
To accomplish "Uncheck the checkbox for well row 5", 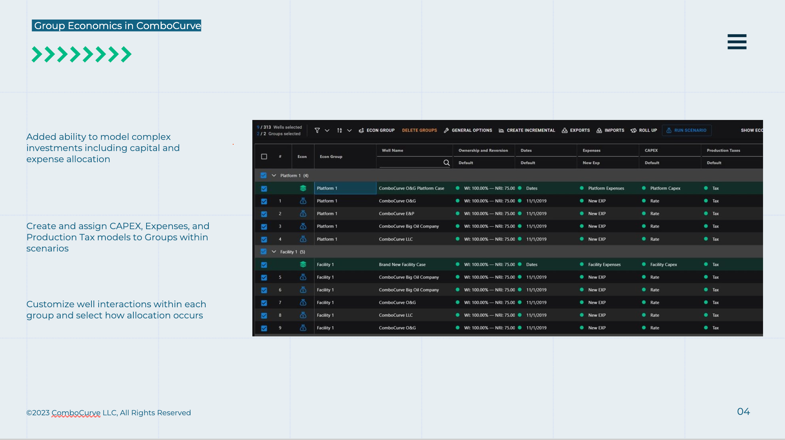I will (264, 277).
